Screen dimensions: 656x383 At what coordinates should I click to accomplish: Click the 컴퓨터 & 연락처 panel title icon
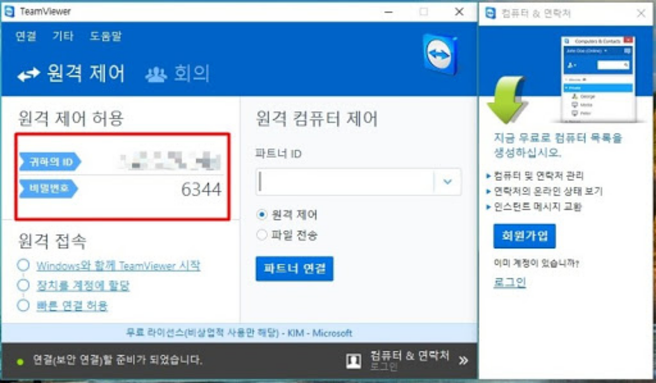point(490,13)
